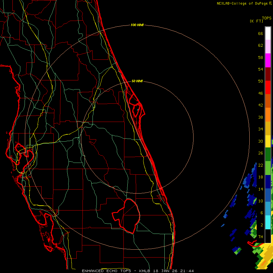This screenshot has height=273, width=273.
Task: Click the 6 legend label
Action: coord(262,213)
